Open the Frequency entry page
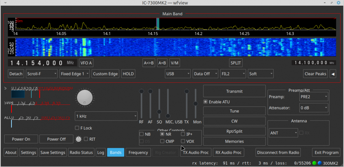 (x=138, y=153)
